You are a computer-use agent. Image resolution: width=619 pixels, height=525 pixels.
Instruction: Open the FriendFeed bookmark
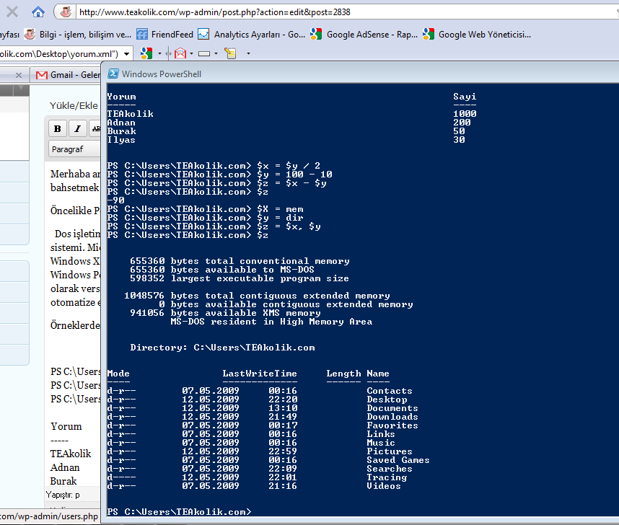point(164,35)
